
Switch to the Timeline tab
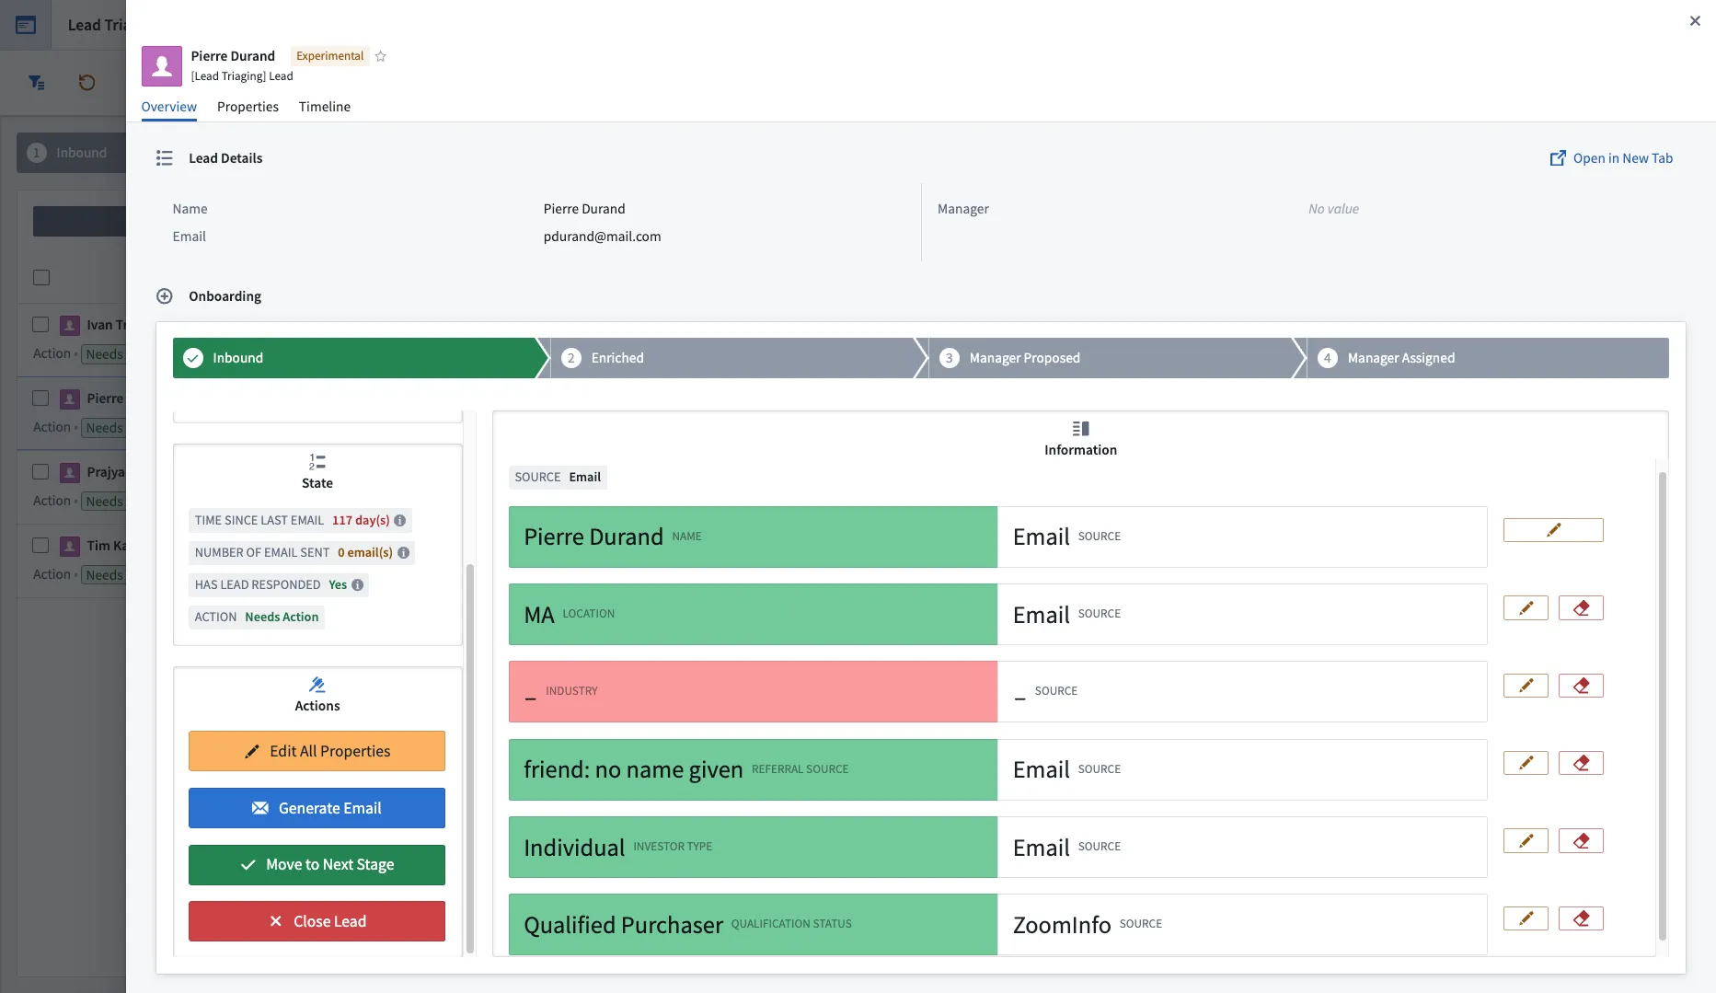click(x=325, y=107)
